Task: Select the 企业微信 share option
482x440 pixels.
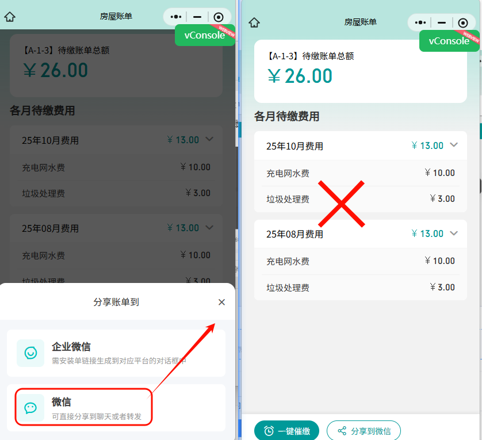Action: (116, 353)
